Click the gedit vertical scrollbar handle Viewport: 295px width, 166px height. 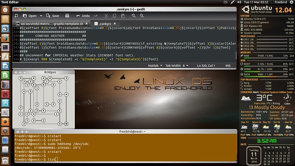point(236,55)
